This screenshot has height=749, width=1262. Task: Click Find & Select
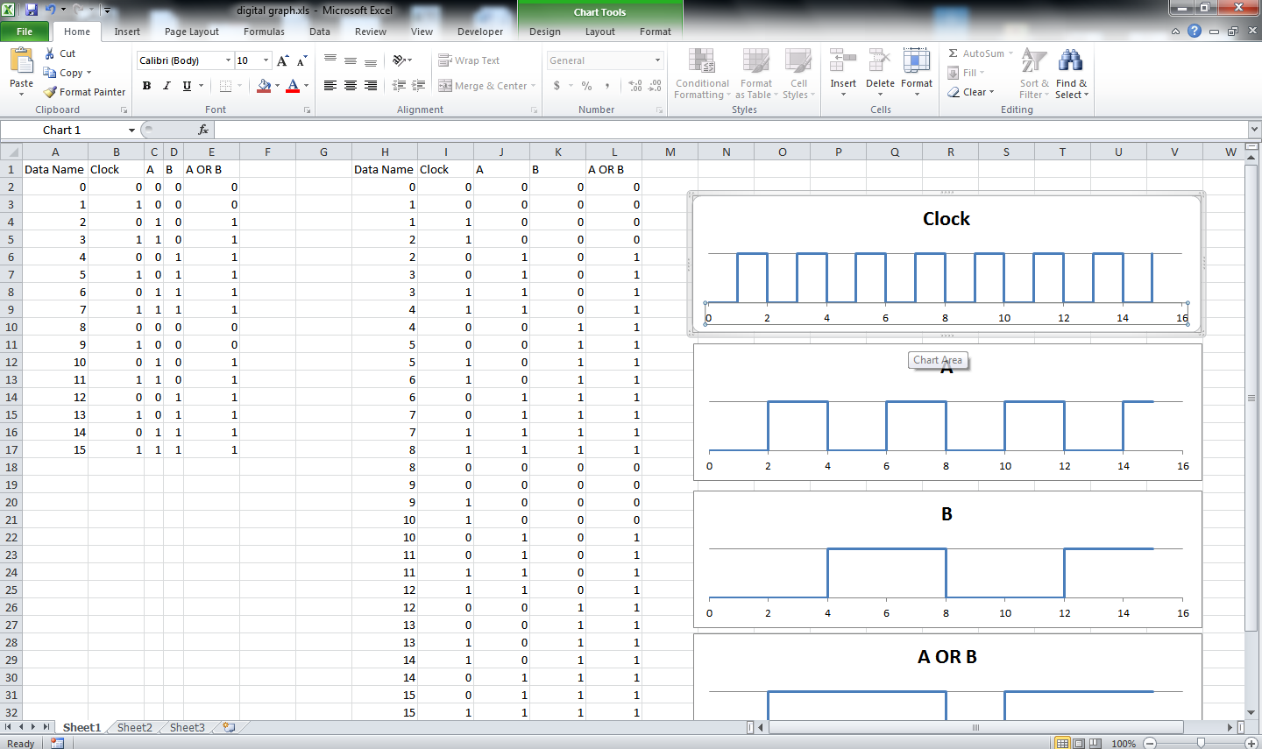tap(1070, 74)
